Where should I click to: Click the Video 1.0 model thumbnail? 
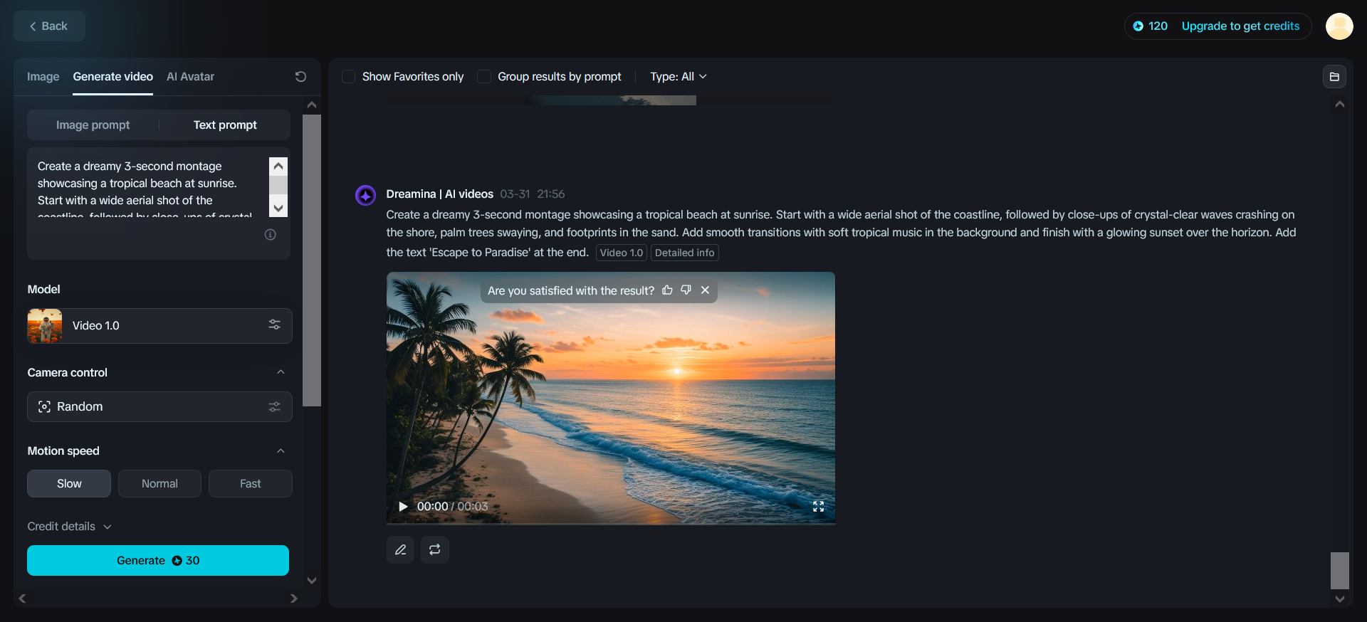(x=45, y=325)
